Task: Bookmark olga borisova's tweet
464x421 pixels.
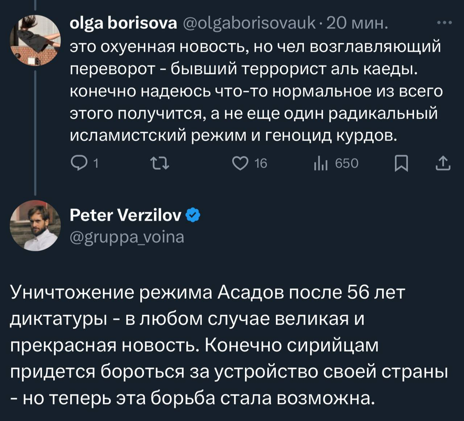Action: [x=401, y=164]
